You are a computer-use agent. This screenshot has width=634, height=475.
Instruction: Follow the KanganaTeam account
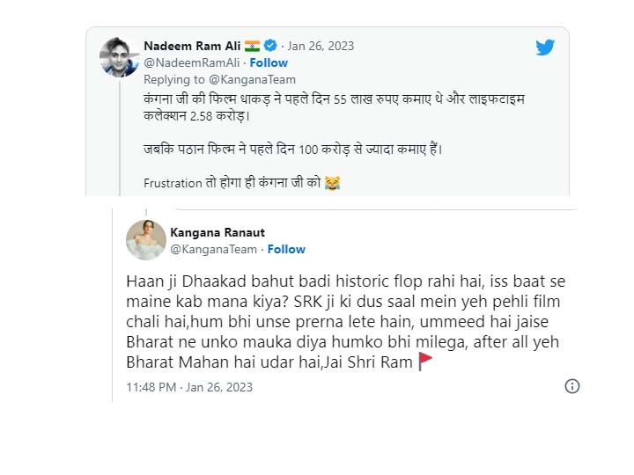(x=286, y=249)
